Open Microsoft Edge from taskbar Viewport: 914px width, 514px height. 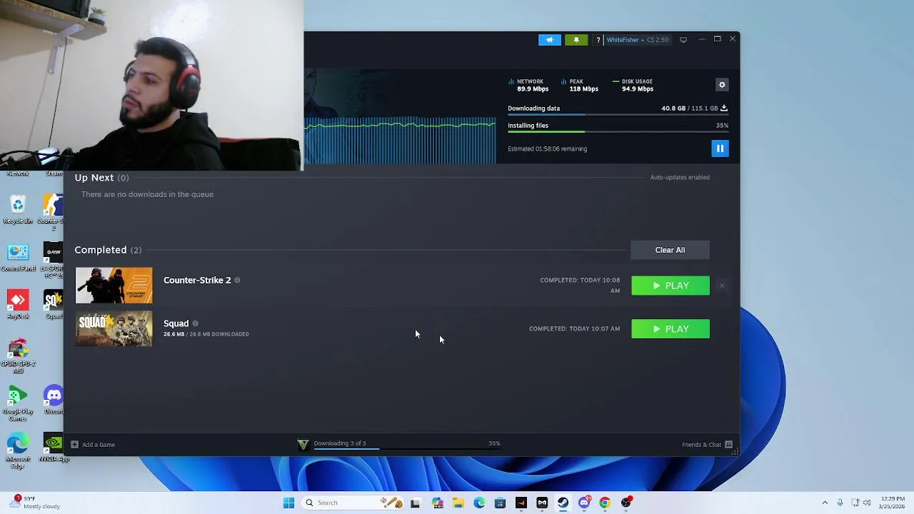pyautogui.click(x=479, y=503)
